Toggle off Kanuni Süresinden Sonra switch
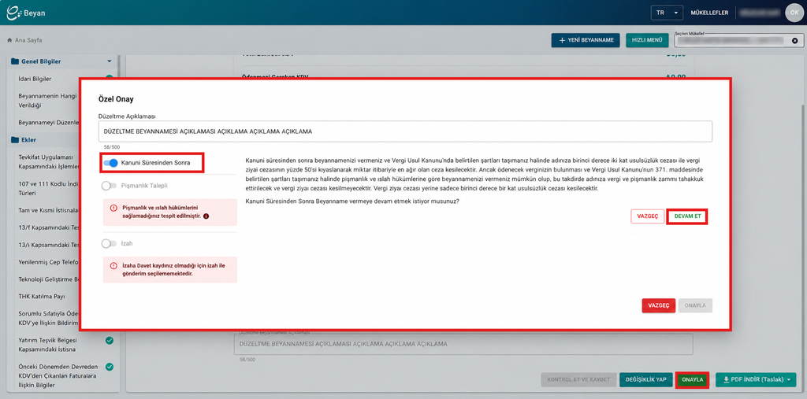Viewport: 807px width, 399px height. [110, 163]
